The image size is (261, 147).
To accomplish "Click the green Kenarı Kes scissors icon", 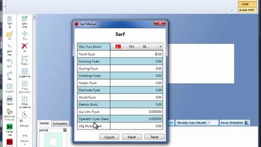I will (9, 127).
